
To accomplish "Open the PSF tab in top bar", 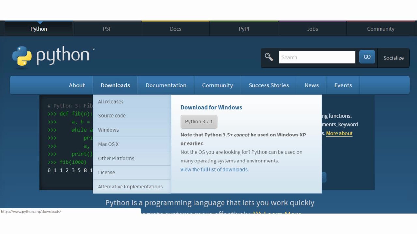I will coord(107,29).
